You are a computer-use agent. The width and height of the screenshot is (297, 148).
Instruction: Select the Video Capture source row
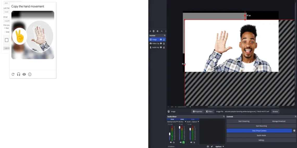coord(157,43)
